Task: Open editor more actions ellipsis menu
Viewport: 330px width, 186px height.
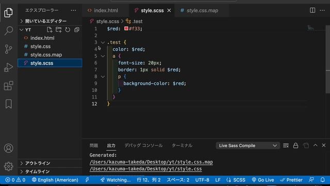Action: pos(322,10)
